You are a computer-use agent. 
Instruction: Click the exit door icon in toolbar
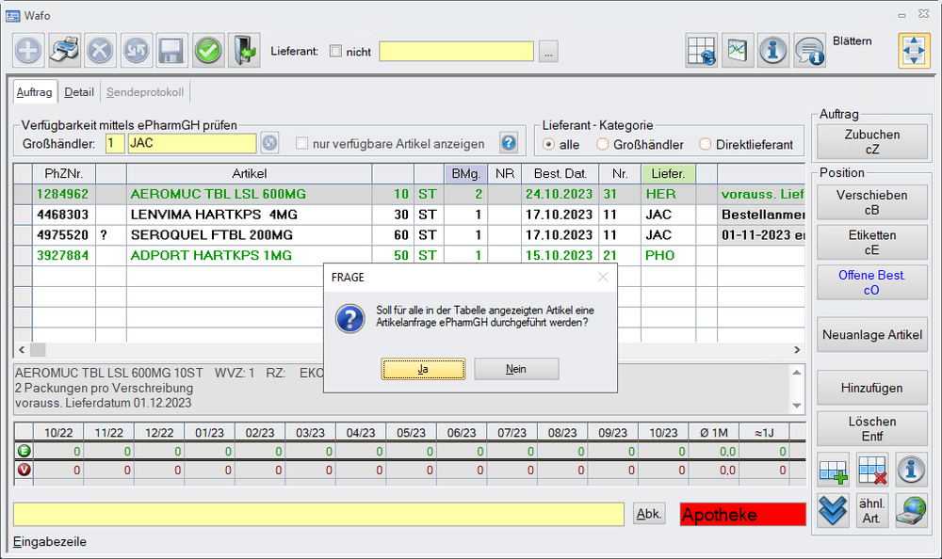click(x=243, y=51)
